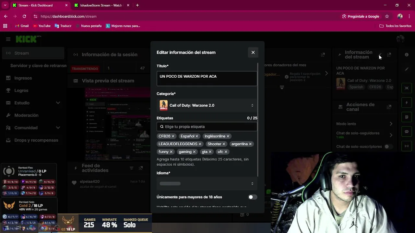
Task: Remove the Inglésonline tag
Action: pos(228,136)
